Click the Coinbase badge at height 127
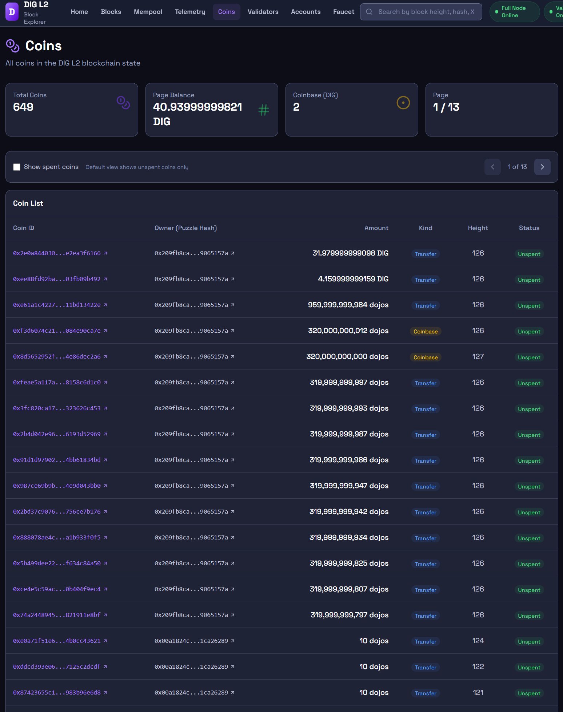The image size is (563, 712). [425, 357]
